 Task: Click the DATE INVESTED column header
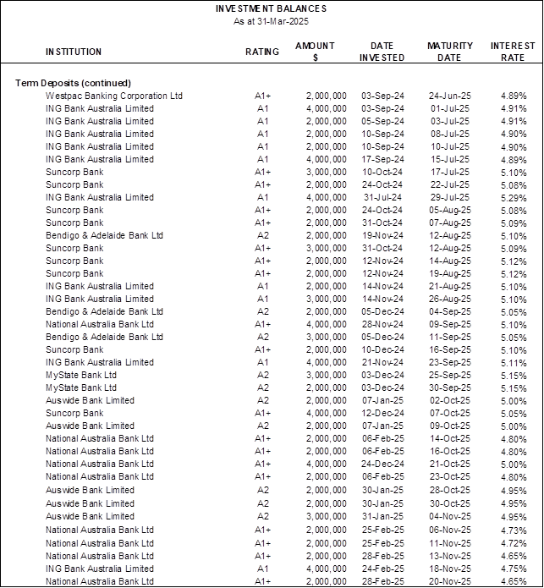(382, 52)
